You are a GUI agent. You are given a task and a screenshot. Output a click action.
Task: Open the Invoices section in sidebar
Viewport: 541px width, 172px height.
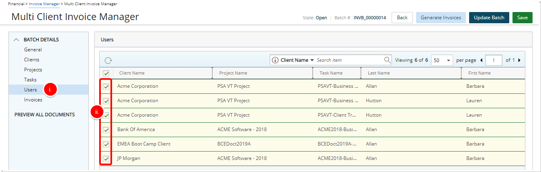33,100
